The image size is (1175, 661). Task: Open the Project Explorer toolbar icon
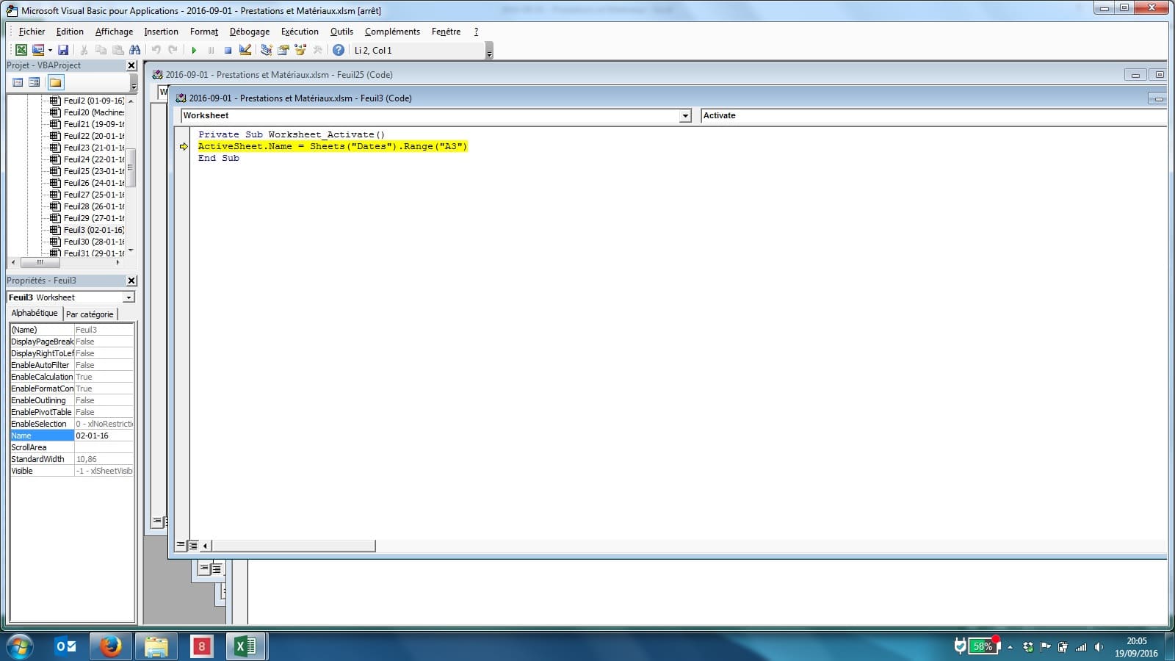(266, 50)
